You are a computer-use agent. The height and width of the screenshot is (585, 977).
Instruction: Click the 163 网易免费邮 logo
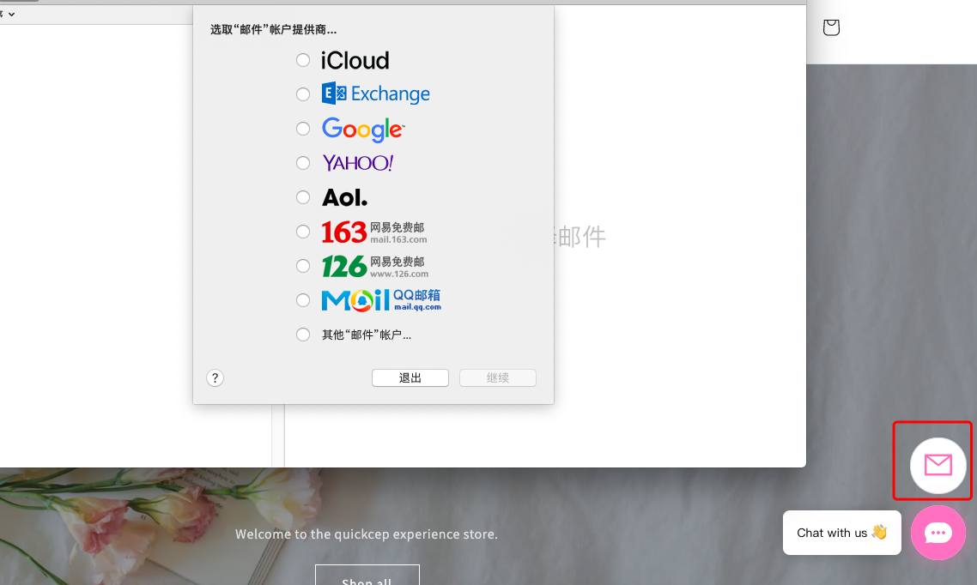(374, 232)
